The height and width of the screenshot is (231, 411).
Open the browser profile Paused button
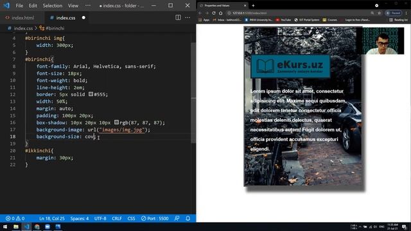[394, 13]
